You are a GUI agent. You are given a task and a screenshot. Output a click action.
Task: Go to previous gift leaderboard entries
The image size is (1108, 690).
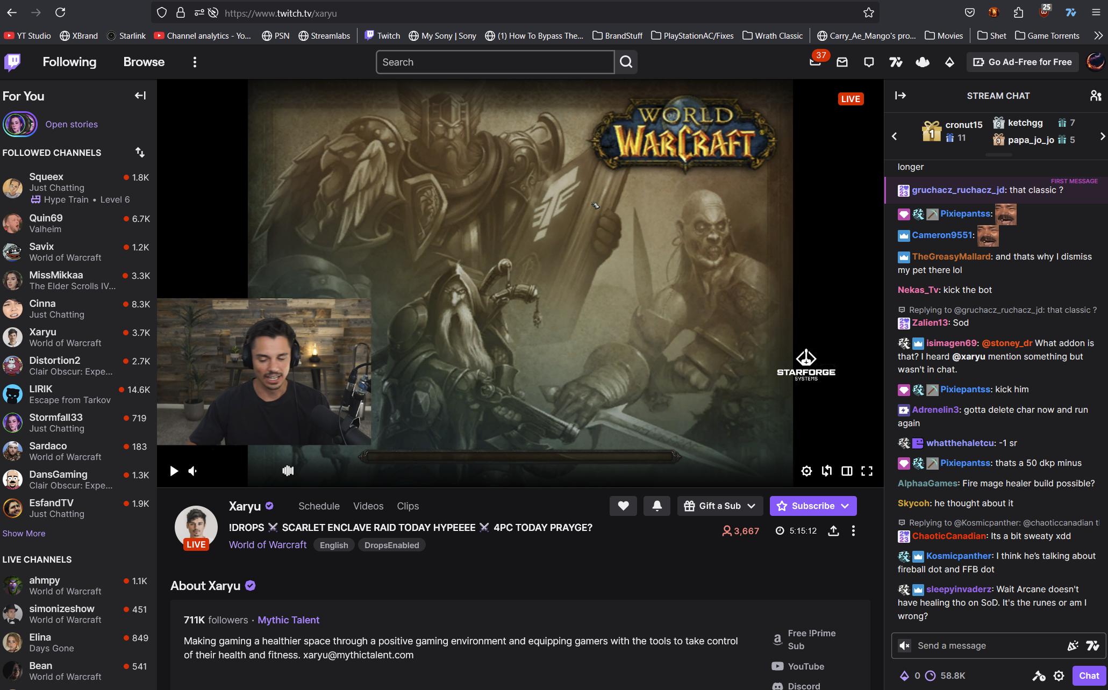894,136
